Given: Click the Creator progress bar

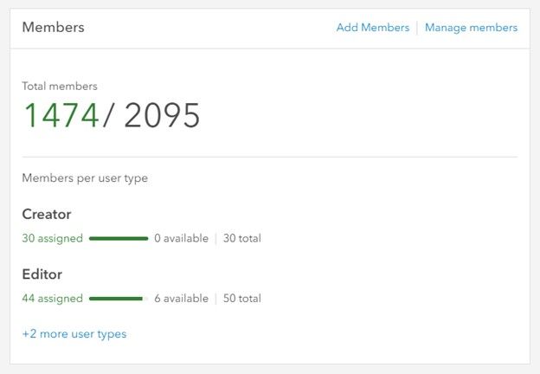Looking at the screenshot, I should [x=119, y=238].
